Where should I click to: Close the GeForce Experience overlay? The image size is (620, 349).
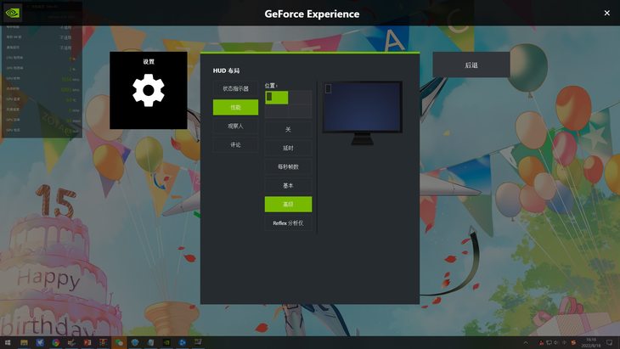point(607,13)
